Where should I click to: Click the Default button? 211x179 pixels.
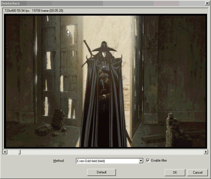pyautogui.click(x=102, y=172)
